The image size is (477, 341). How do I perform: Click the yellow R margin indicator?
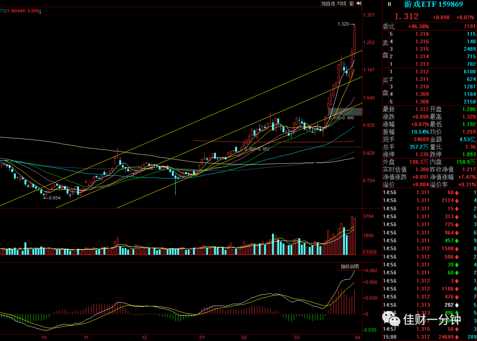point(390,4)
